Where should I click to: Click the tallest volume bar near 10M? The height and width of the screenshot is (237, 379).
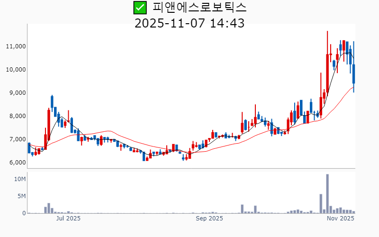(327, 194)
